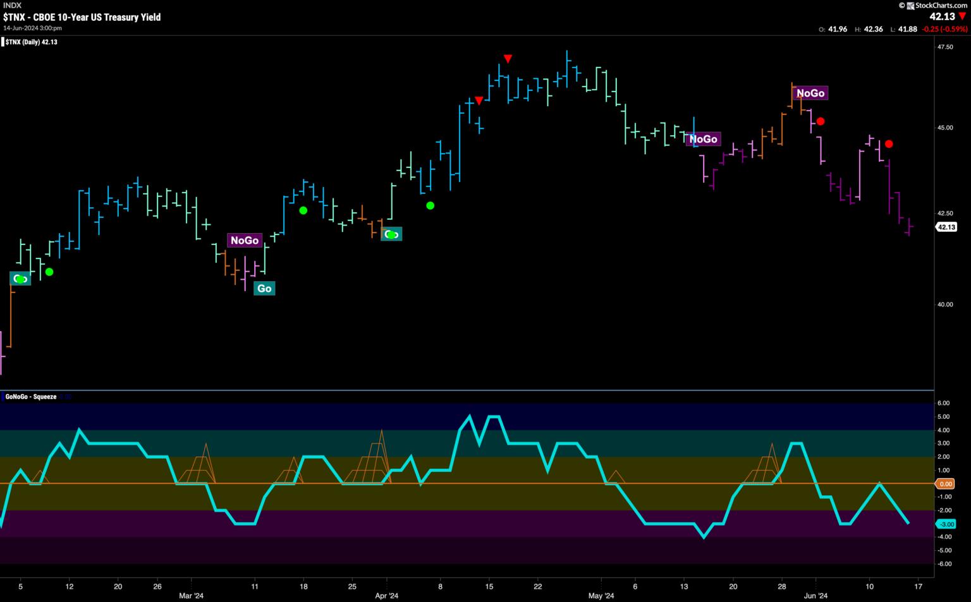
Task: Click the -3.00 oscillator value tag
Action: 946,524
